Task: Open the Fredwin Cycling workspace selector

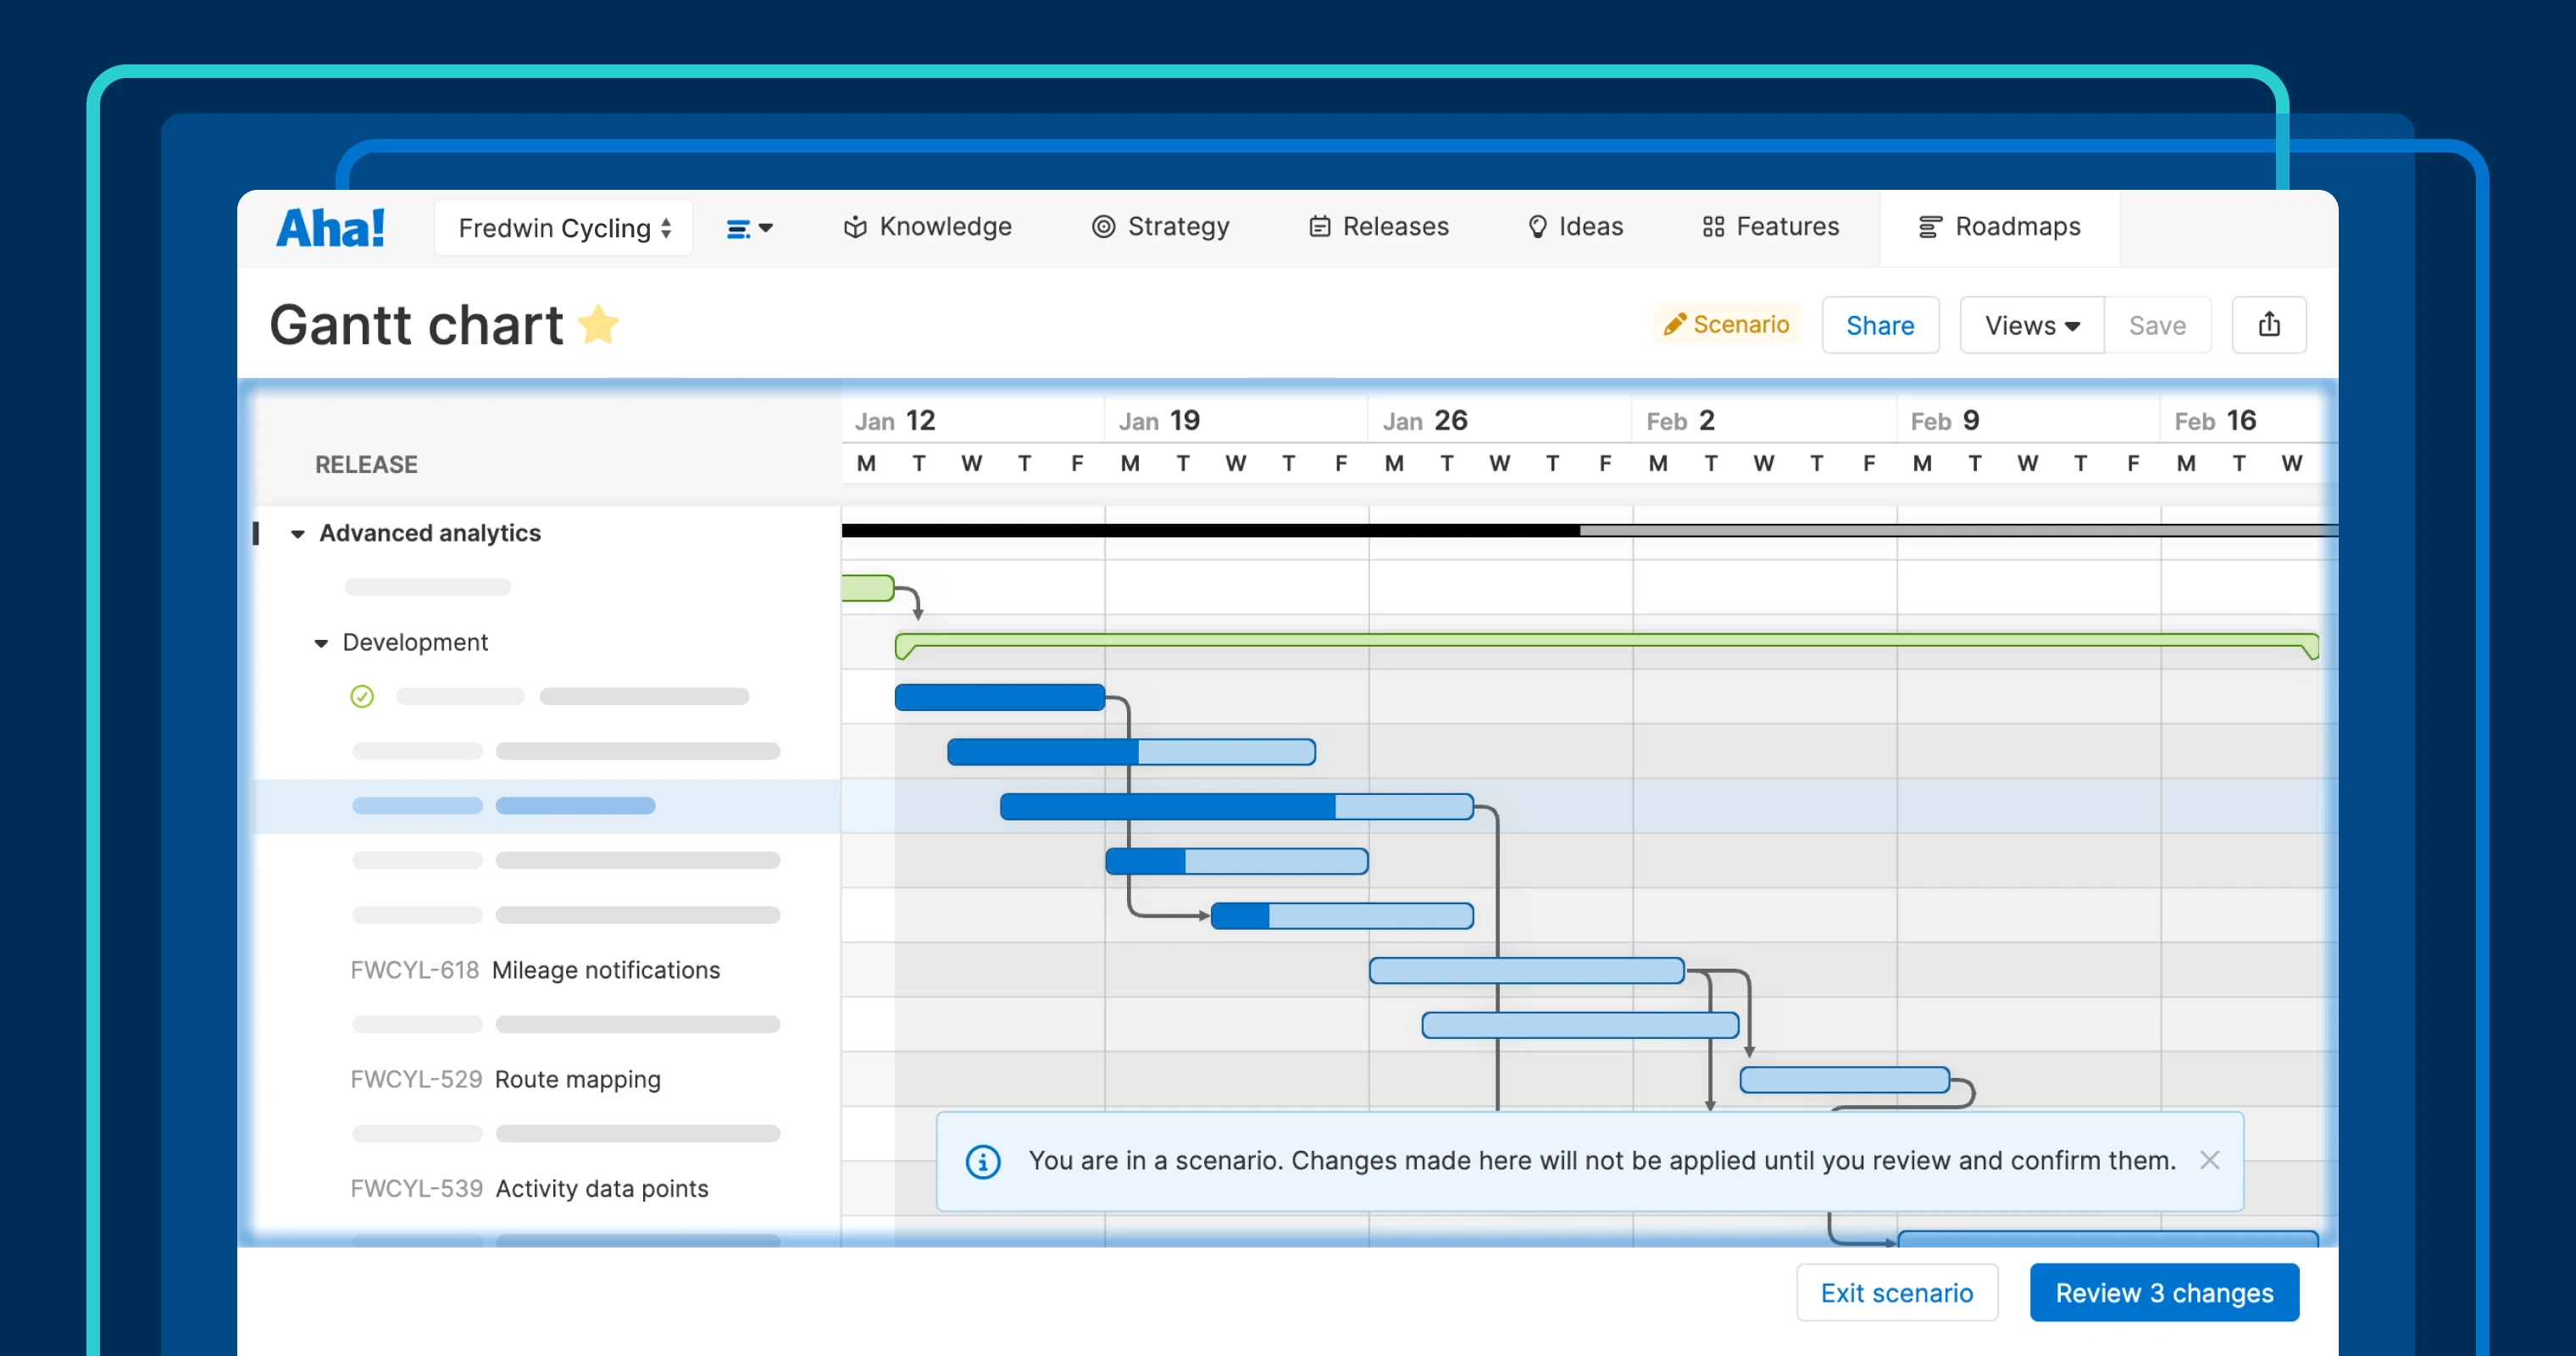Action: [563, 227]
